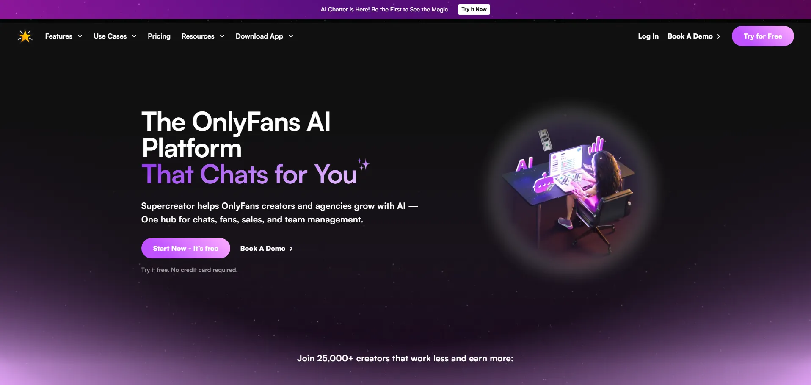Viewport: 811px width, 385px height.
Task: Expand the Use Cases dropdown chevron
Action: tap(134, 36)
